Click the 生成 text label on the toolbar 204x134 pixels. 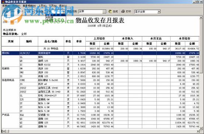point(115,11)
